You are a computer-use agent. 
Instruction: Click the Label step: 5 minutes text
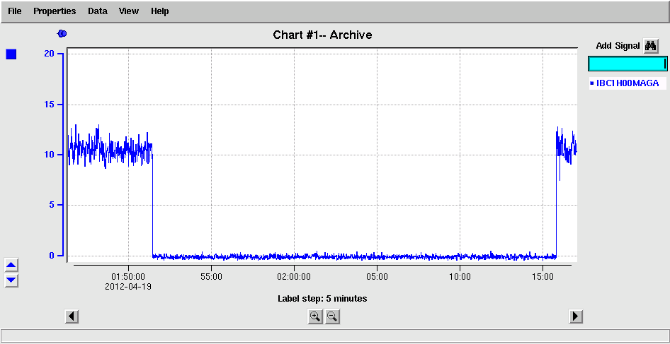tap(323, 299)
